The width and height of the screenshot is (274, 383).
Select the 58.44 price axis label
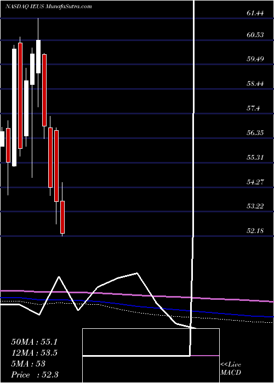point(255,84)
